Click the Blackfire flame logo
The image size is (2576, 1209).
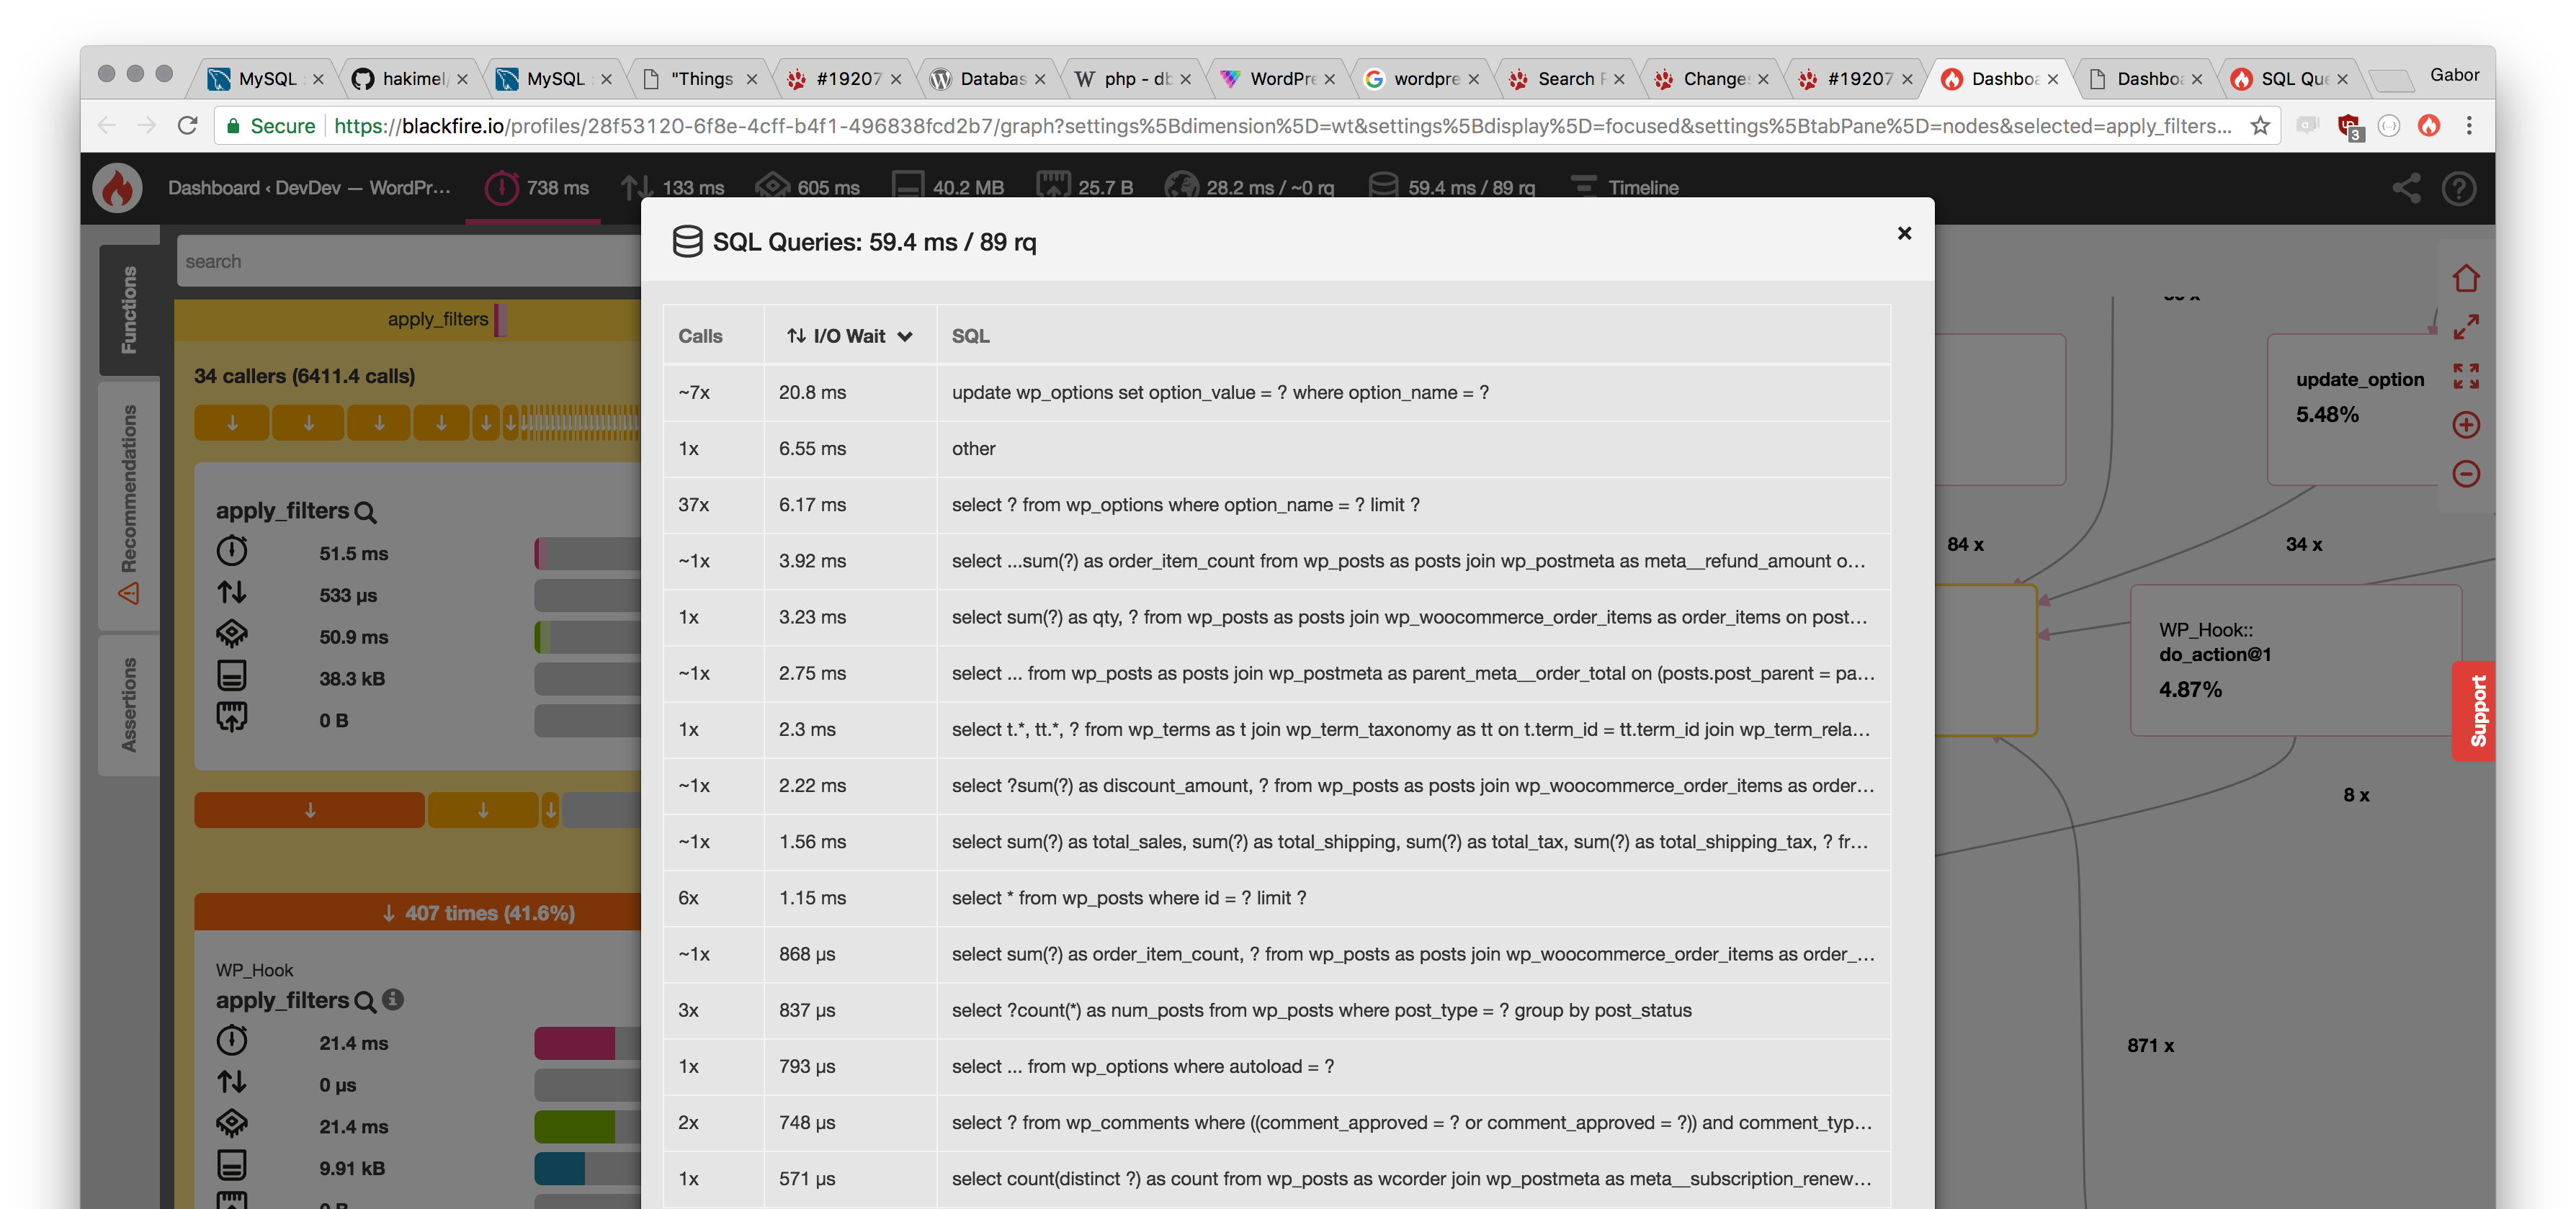click(x=118, y=187)
